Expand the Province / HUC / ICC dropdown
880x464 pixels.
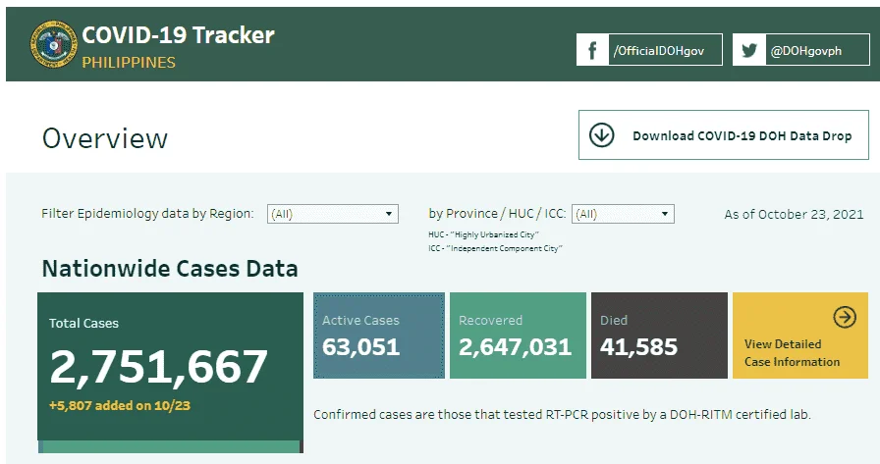(x=623, y=214)
